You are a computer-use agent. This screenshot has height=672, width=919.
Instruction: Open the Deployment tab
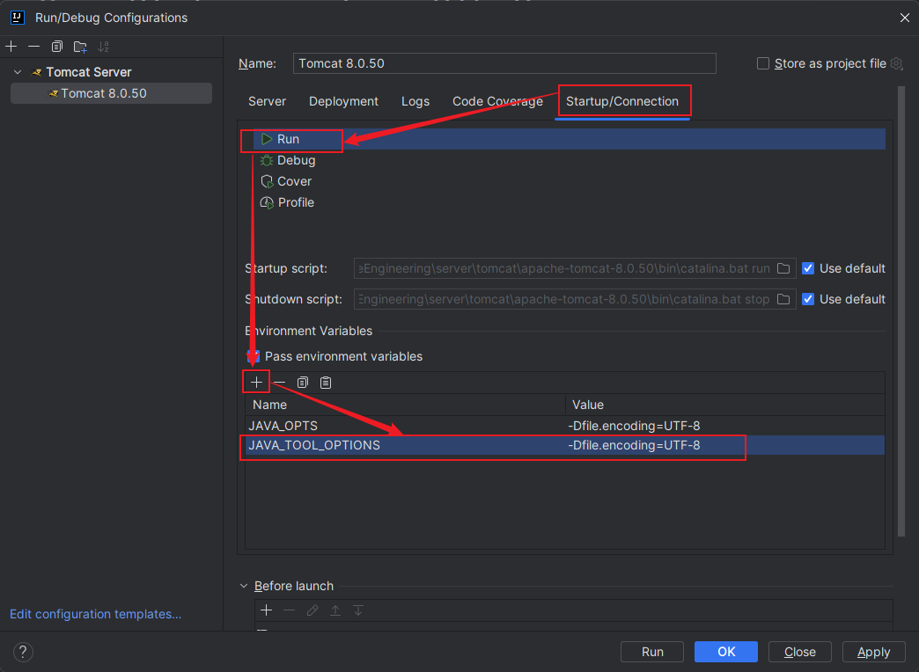343,101
